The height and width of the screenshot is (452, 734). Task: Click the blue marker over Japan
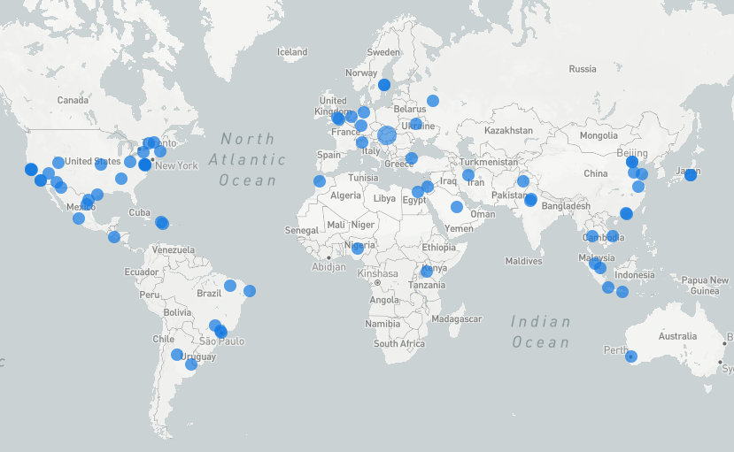(691, 174)
